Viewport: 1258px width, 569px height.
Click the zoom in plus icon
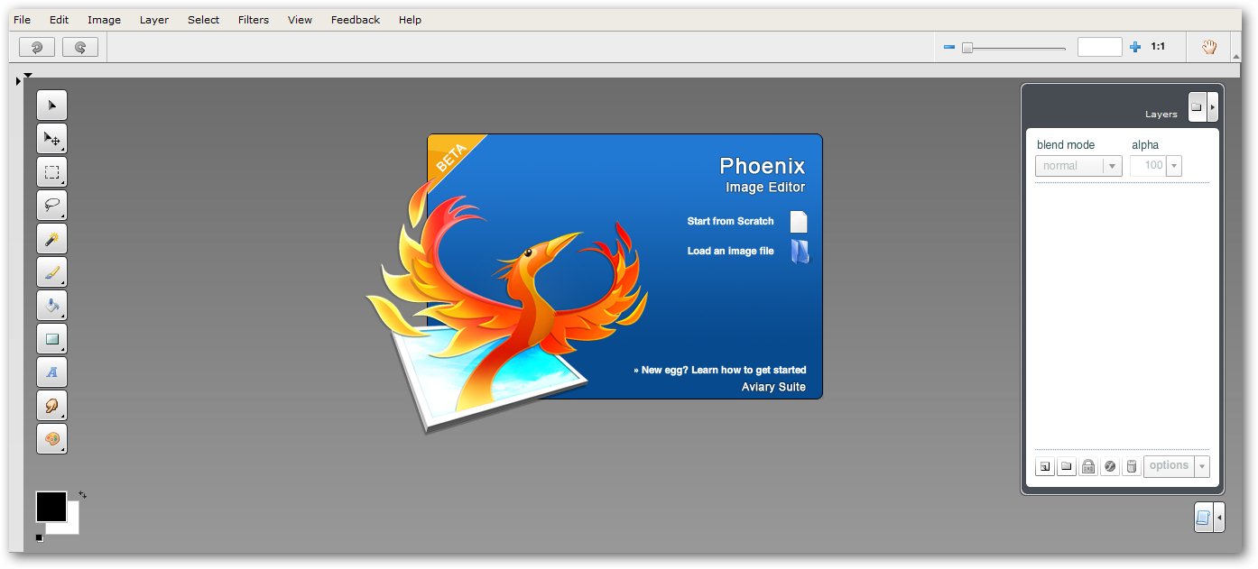[1135, 47]
